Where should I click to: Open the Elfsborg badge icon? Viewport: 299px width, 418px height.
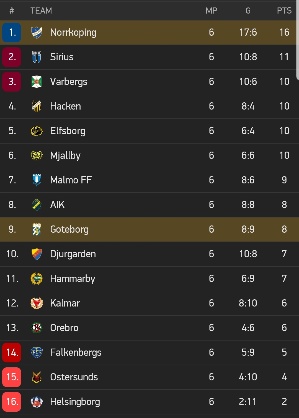pos(37,131)
